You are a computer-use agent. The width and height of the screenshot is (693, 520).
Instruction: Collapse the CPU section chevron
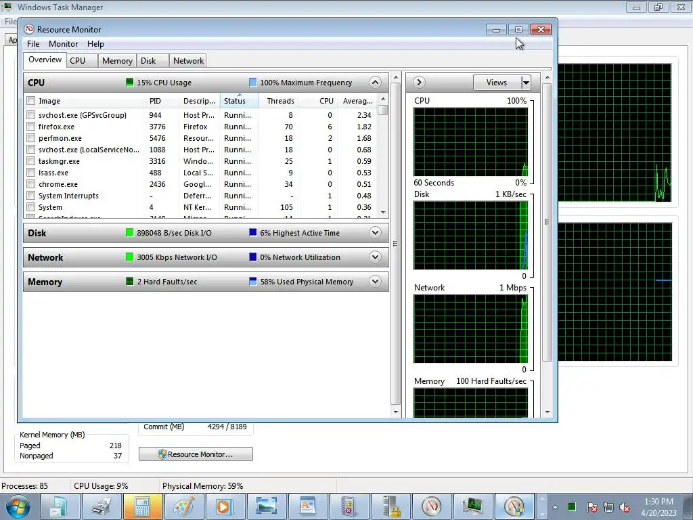[x=375, y=82]
